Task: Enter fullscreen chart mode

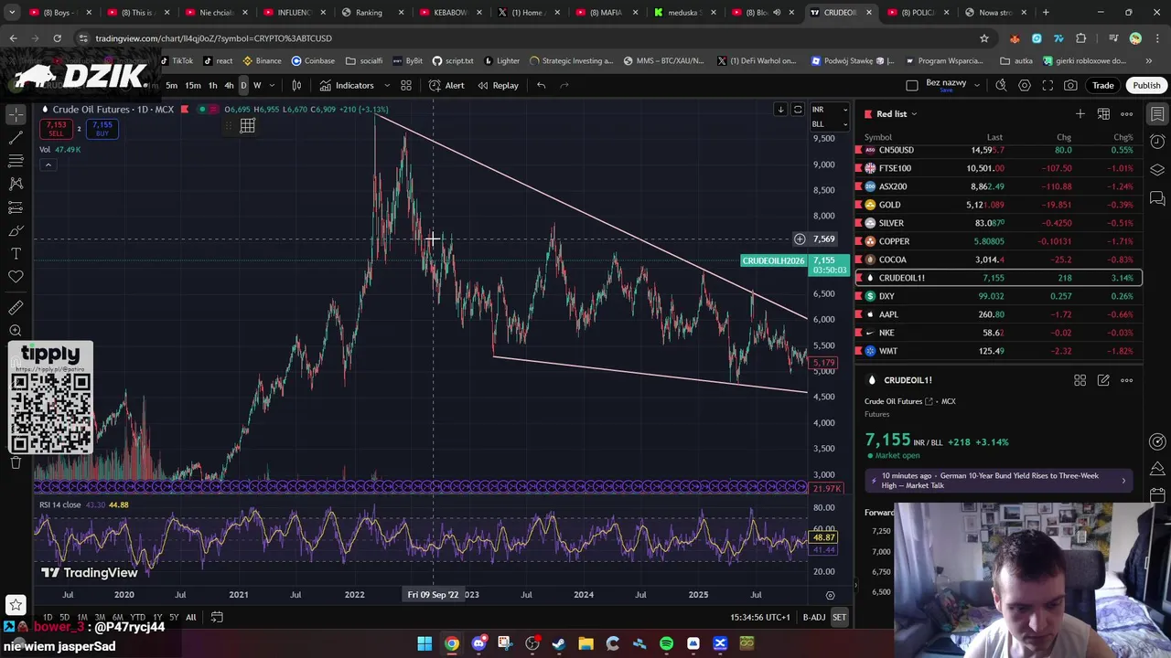Action: (1047, 85)
